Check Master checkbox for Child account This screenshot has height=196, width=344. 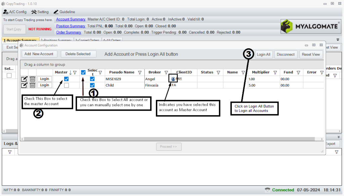(x=67, y=85)
